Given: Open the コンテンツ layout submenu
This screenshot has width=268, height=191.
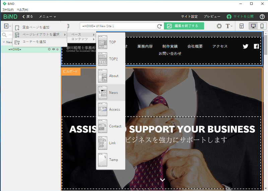Looking at the screenshot, I should [82, 39].
